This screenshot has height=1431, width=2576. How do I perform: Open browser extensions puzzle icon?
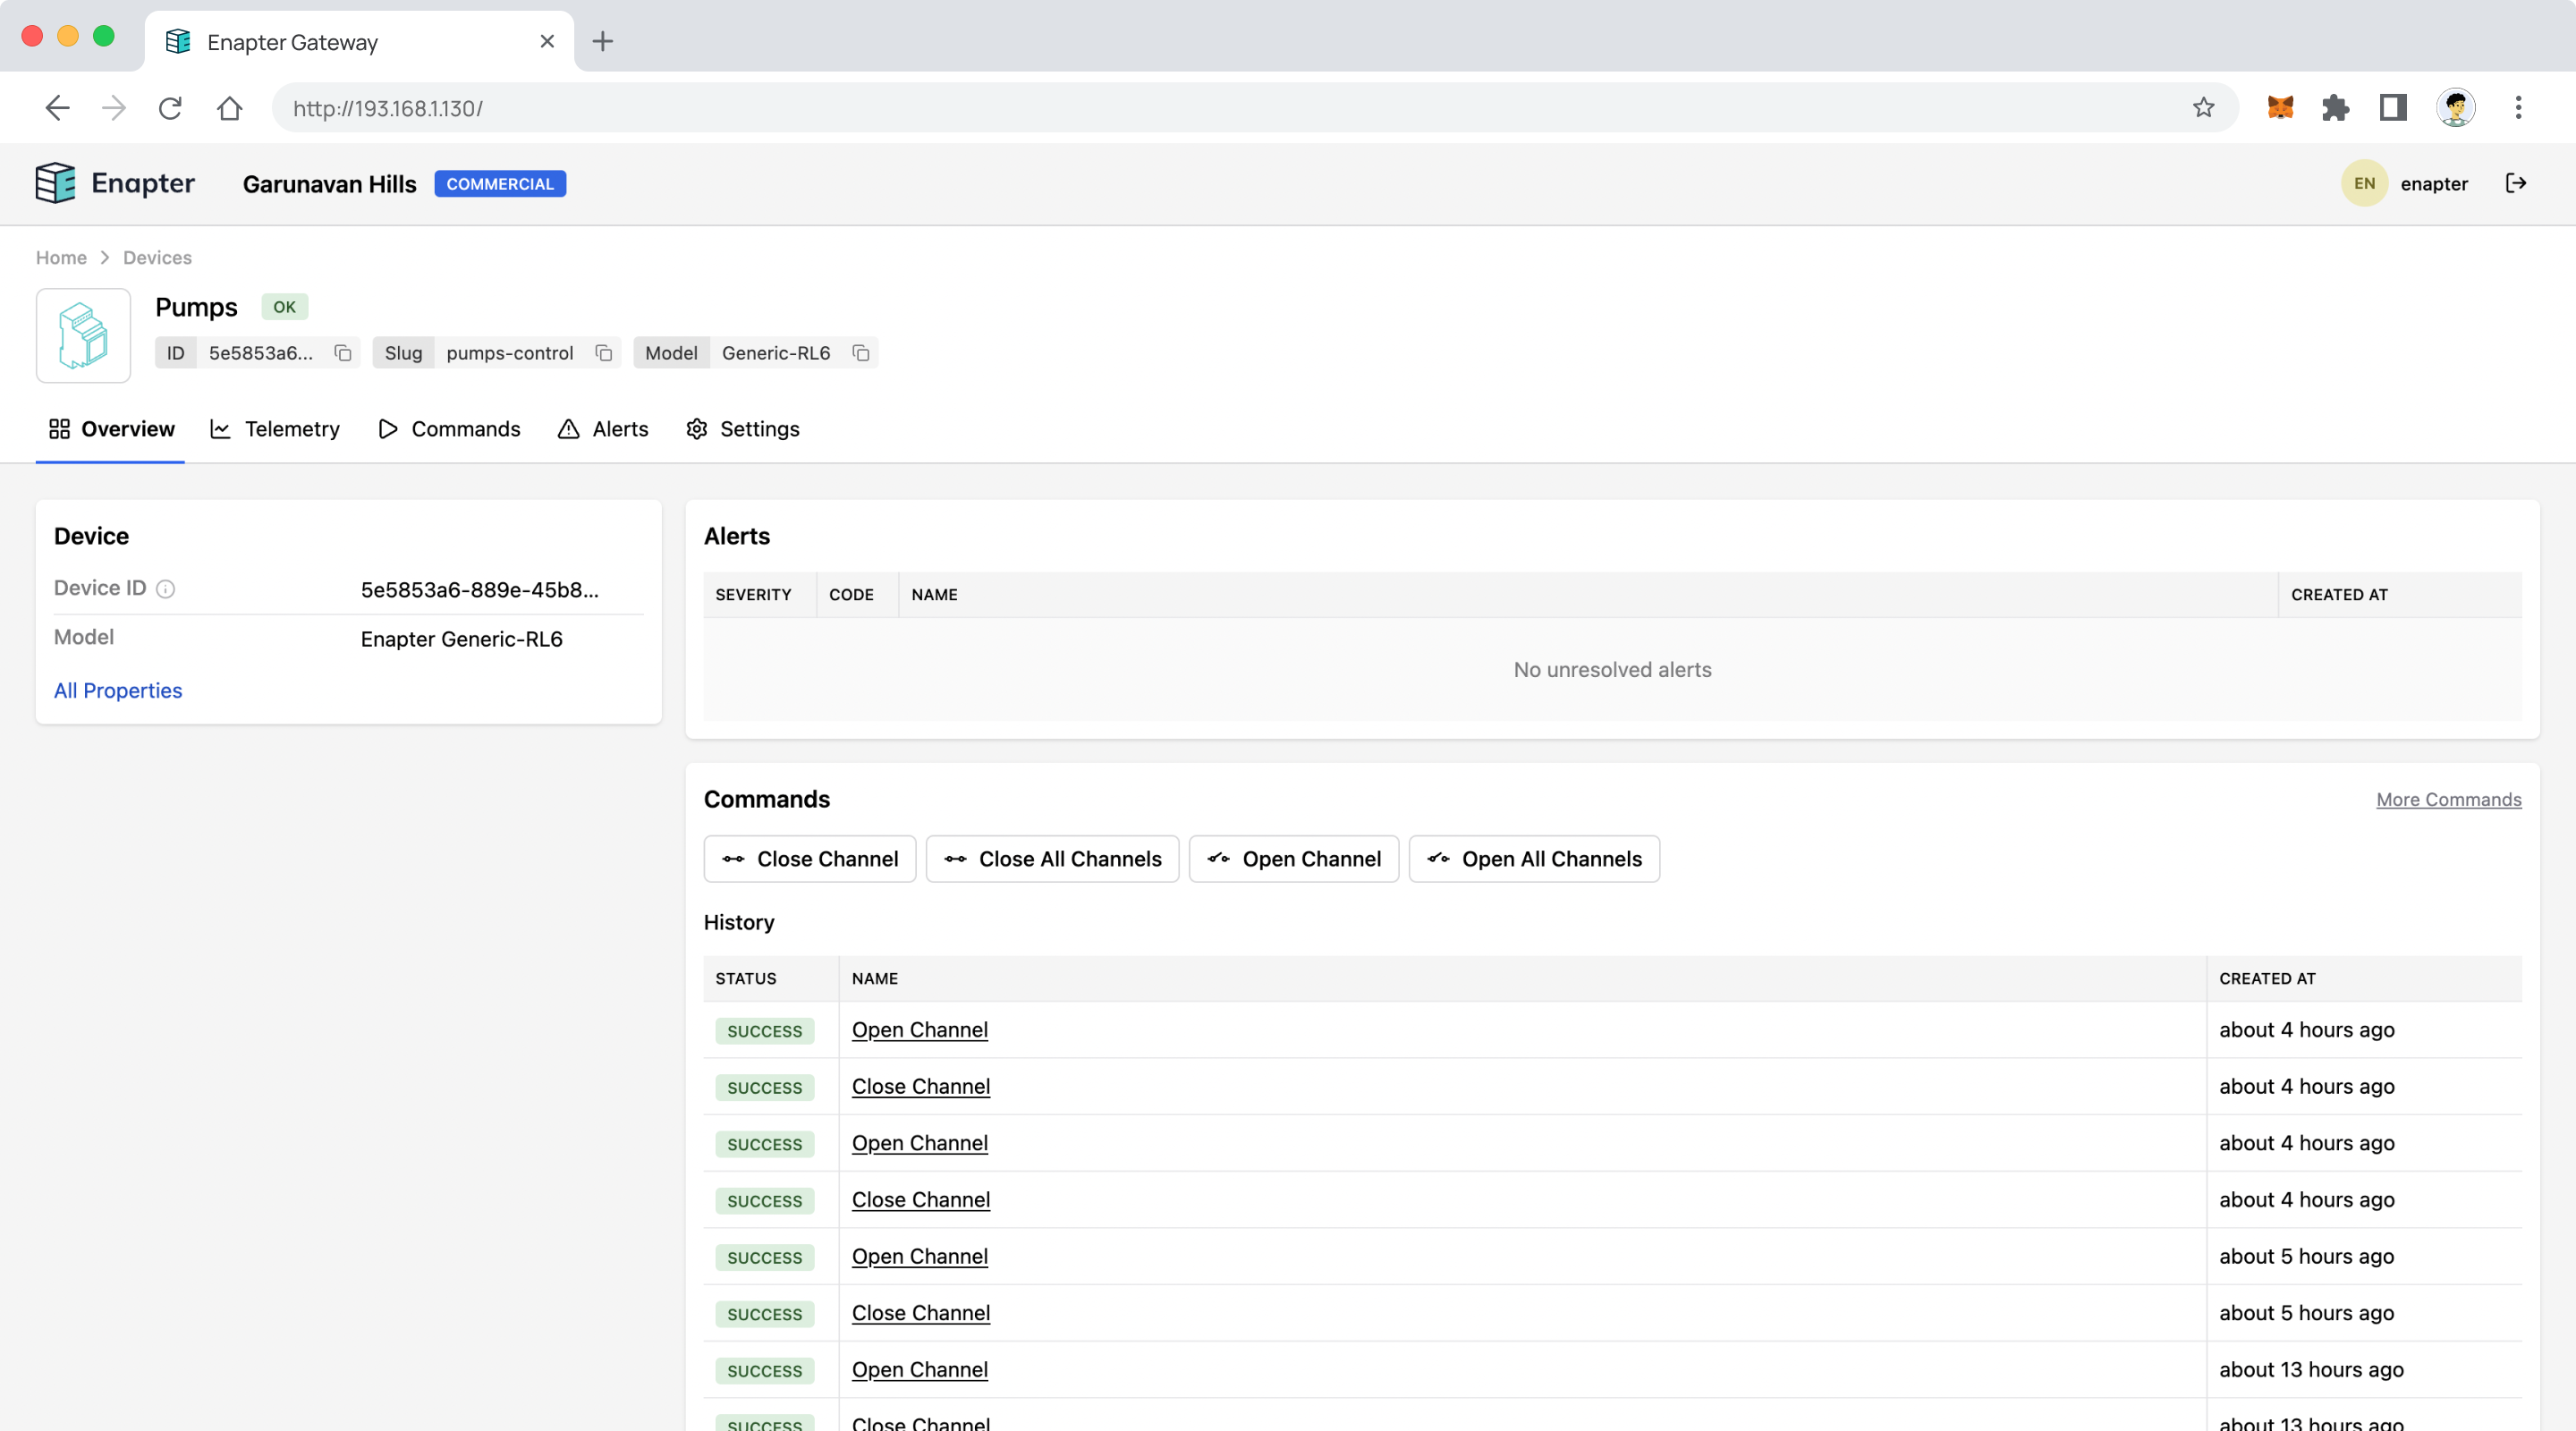2335,108
